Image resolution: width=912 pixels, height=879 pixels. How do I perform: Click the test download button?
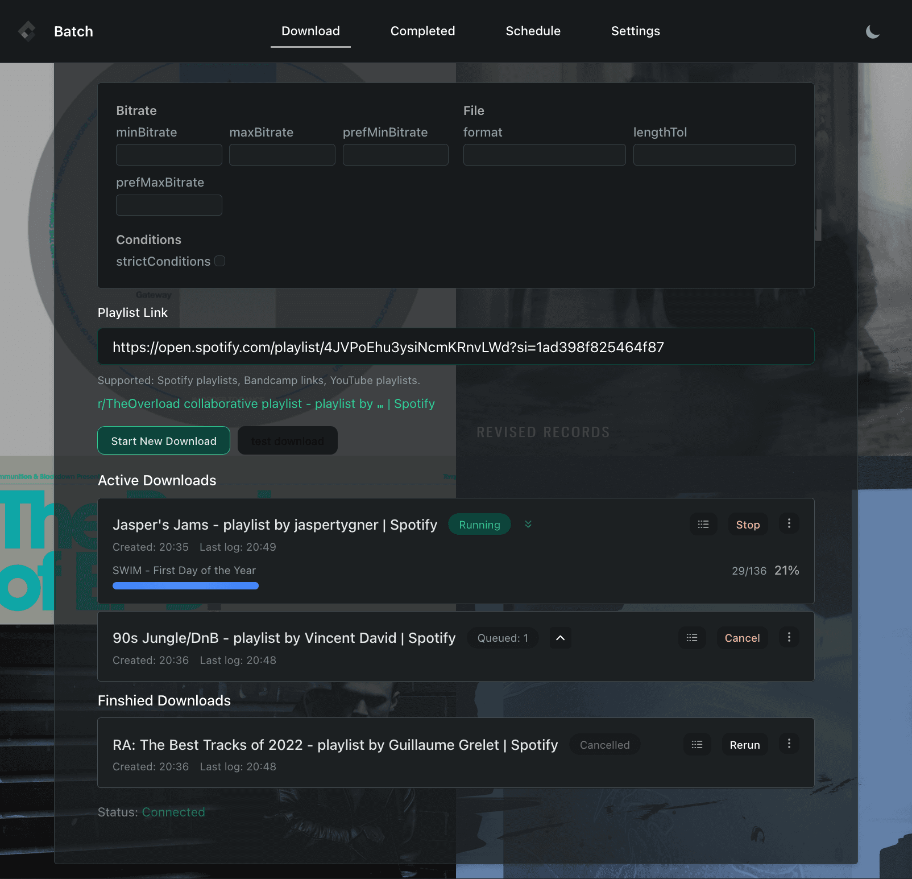click(287, 441)
